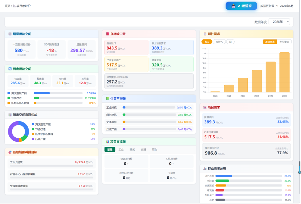Go to 首页 via breadcrumb
301x204 pixels.
point(7,6)
